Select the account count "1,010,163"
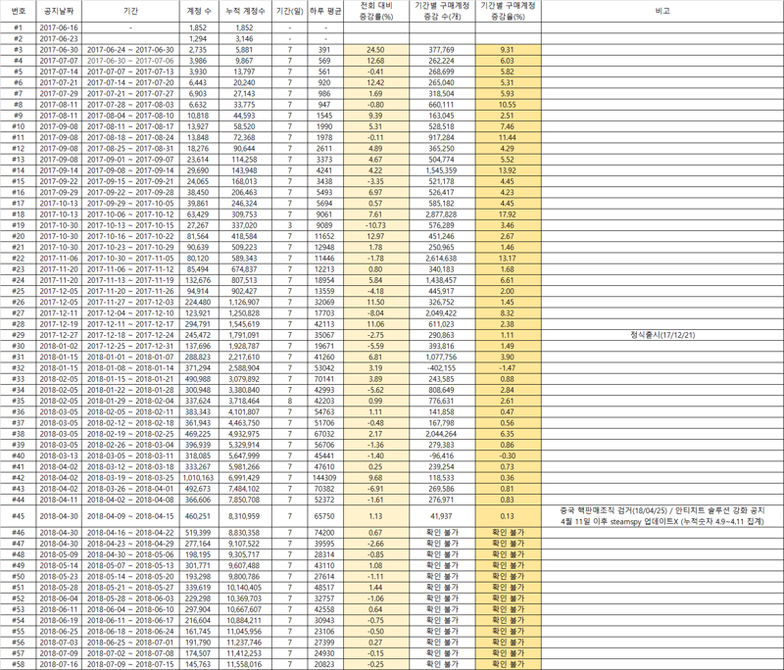Viewport: 784px width, 670px height. (x=199, y=478)
